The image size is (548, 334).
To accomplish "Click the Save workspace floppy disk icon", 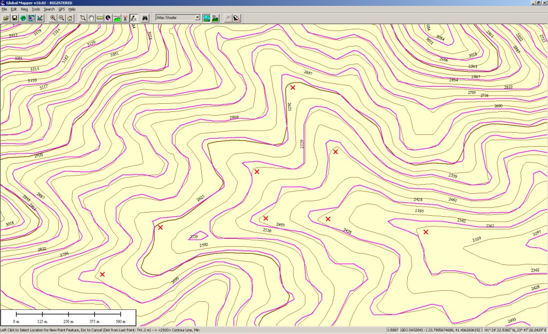I will pyautogui.click(x=14, y=18).
